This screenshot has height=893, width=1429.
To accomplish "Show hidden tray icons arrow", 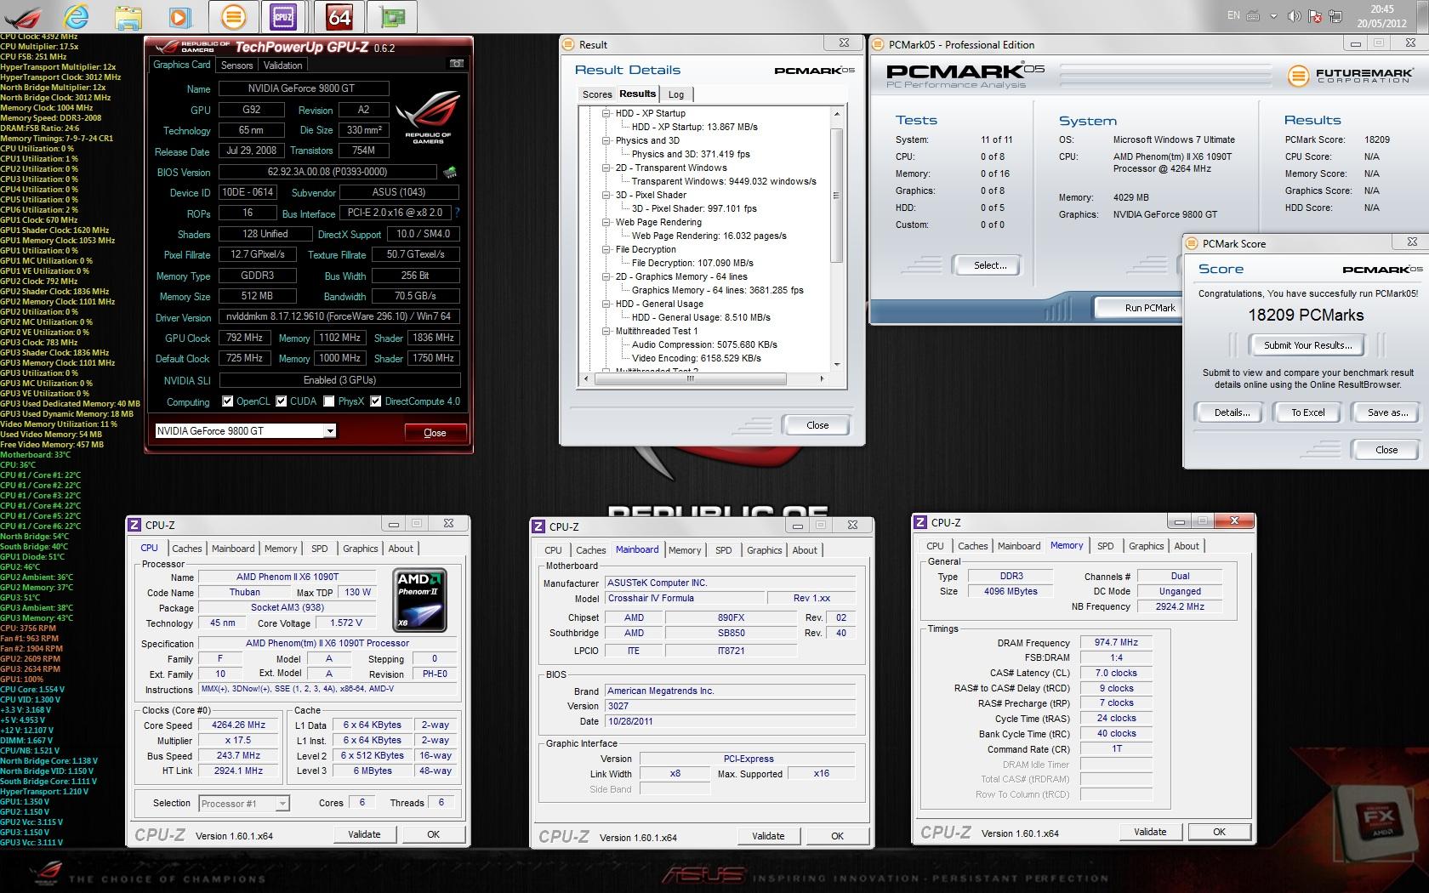I will (1273, 16).
